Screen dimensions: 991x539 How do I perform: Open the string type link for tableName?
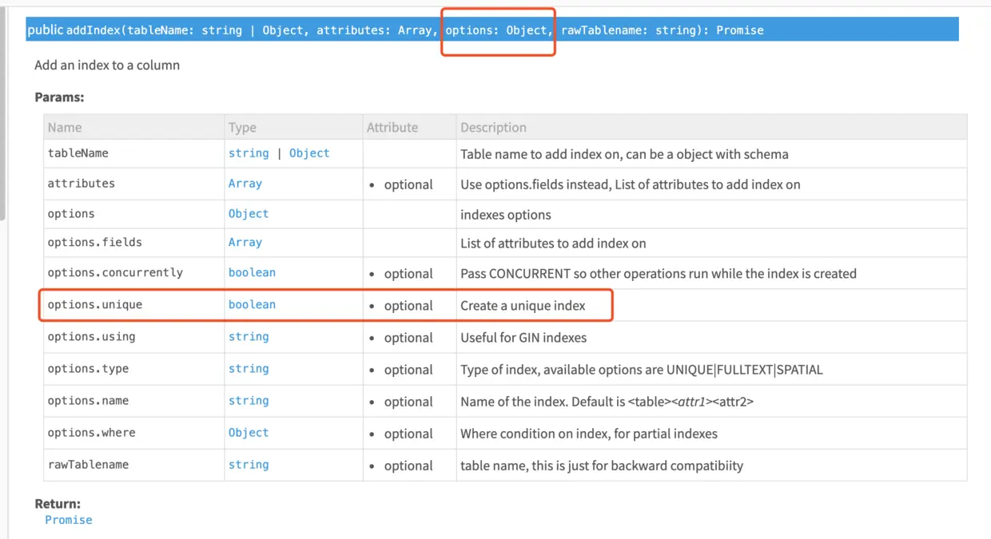click(249, 153)
